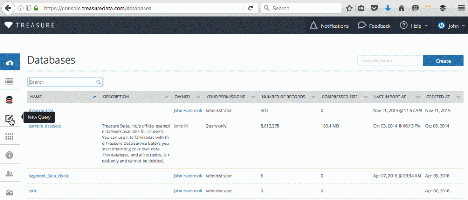This screenshot has width=468, height=200.
Task: Click the '(empty)' owner cell
Action: pyautogui.click(x=181, y=126)
